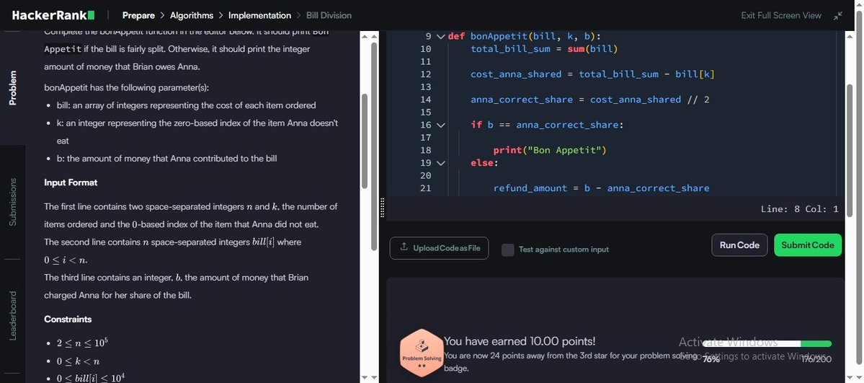Click the refund_amount code on line 21
The height and width of the screenshot is (383, 864).
pos(601,188)
